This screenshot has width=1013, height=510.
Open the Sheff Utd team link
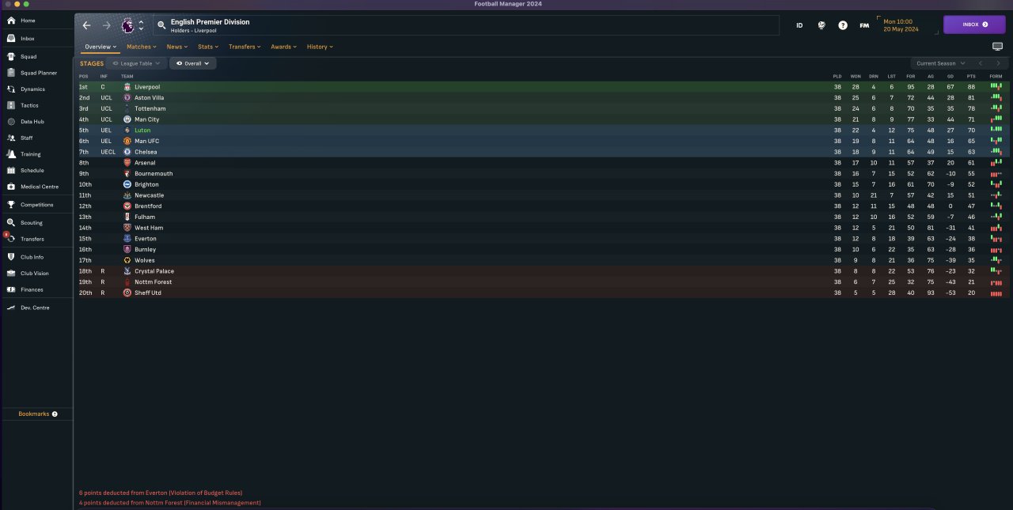click(x=148, y=293)
